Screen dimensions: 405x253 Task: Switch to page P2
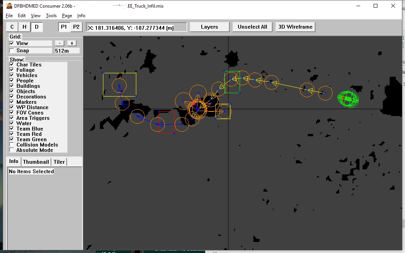point(76,27)
